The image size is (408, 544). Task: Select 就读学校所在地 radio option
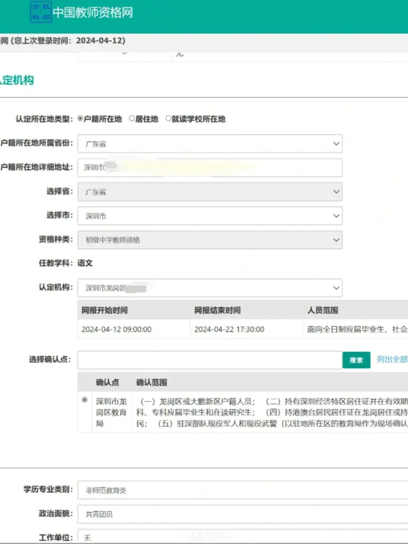[168, 119]
